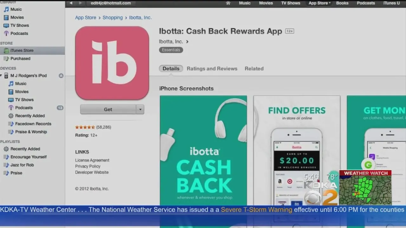Image resolution: width=406 pixels, height=228 pixels.
Task: Click the Ibotta, Inc. developer name
Action: [171, 41]
